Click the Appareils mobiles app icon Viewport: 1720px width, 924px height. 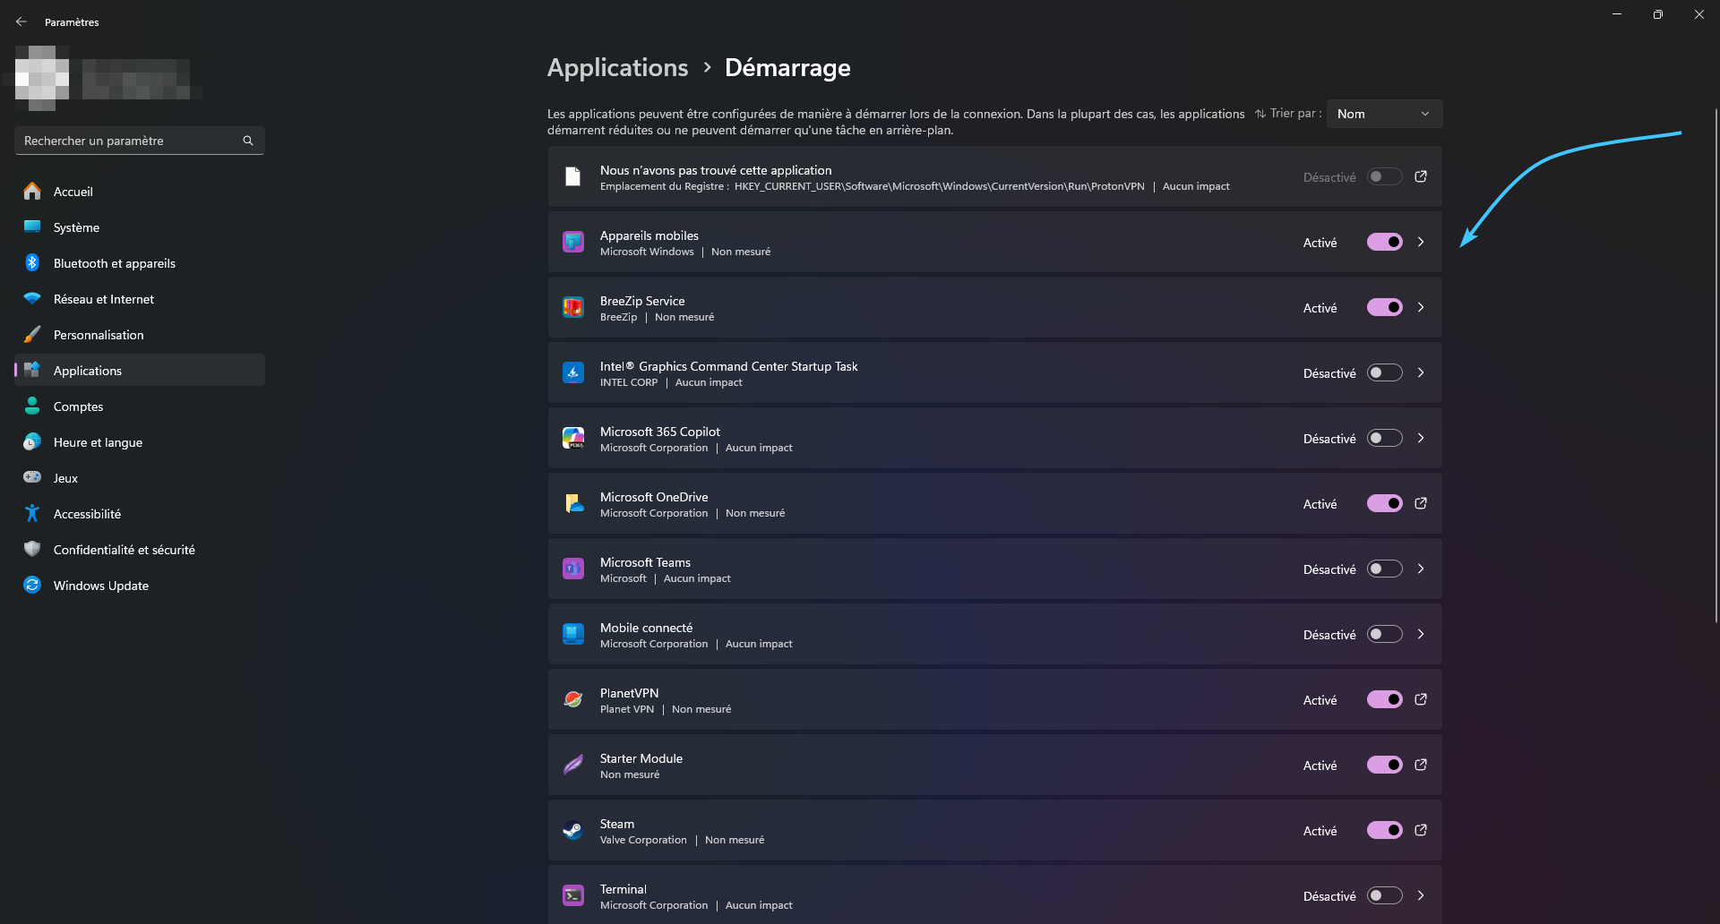573,242
